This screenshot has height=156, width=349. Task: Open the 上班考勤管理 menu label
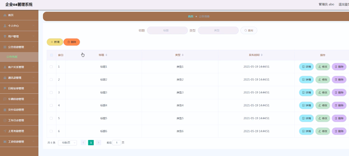click(x=16, y=131)
